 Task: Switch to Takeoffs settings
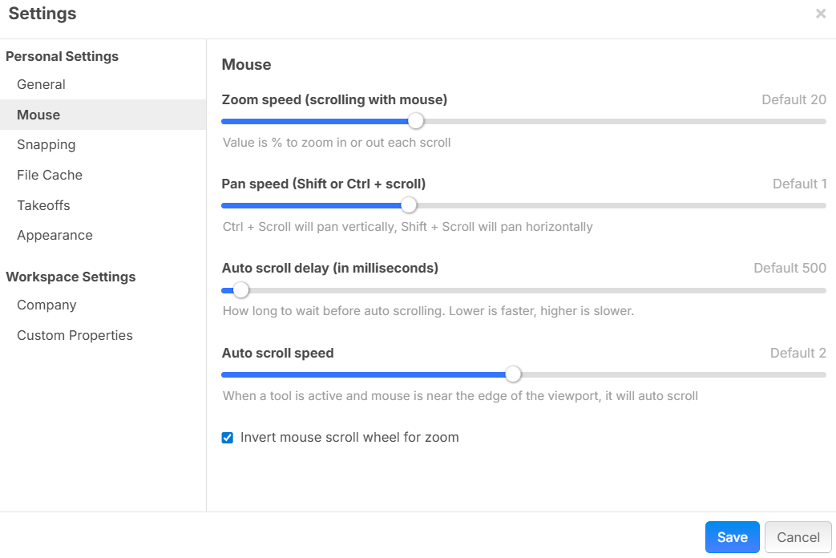coord(43,205)
